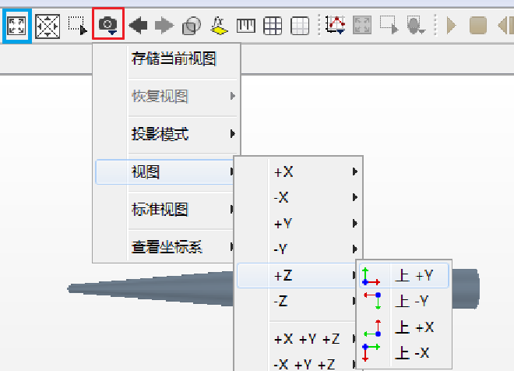Expand the +Y view submenu
The width and height of the screenshot is (514, 371).
[x=299, y=224]
